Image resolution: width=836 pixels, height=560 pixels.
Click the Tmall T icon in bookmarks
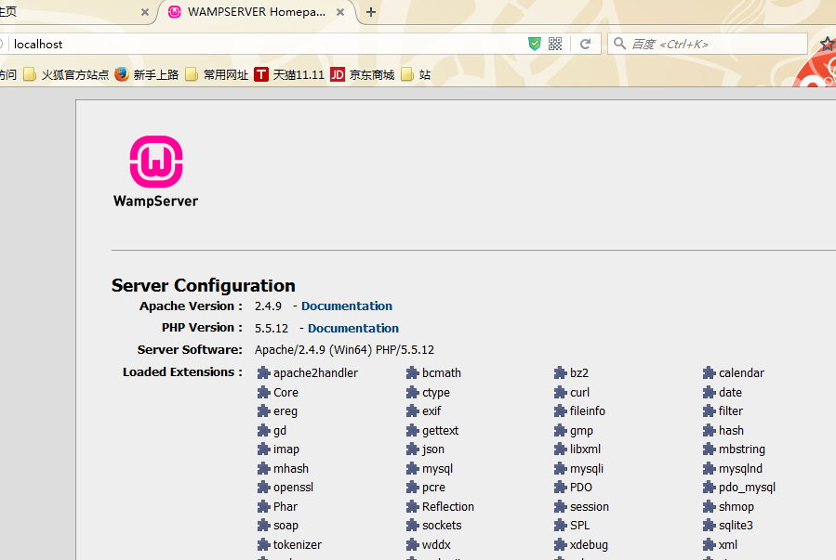pyautogui.click(x=261, y=74)
